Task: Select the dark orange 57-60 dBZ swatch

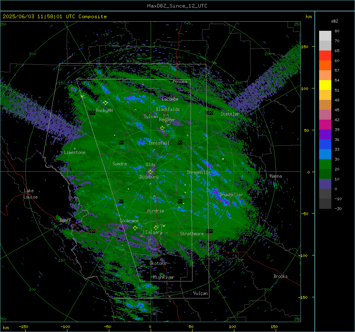Action: [325, 66]
